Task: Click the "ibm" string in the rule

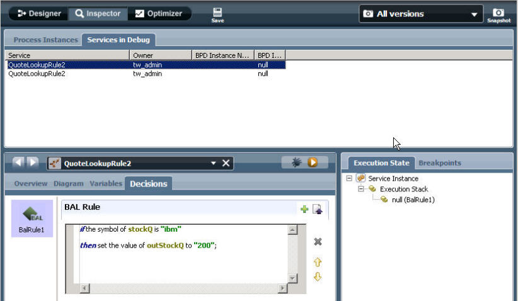Action: click(x=171, y=229)
